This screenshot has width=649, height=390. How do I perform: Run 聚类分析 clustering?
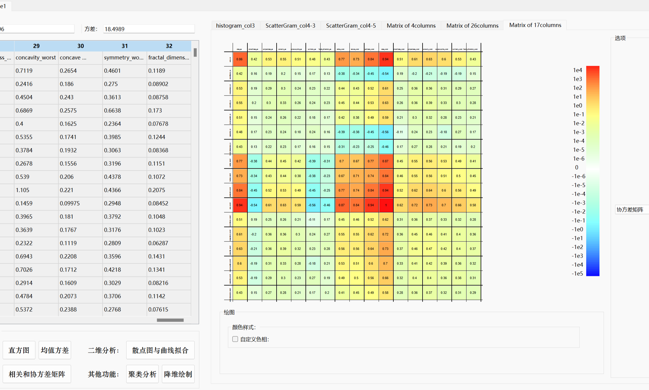tap(142, 374)
